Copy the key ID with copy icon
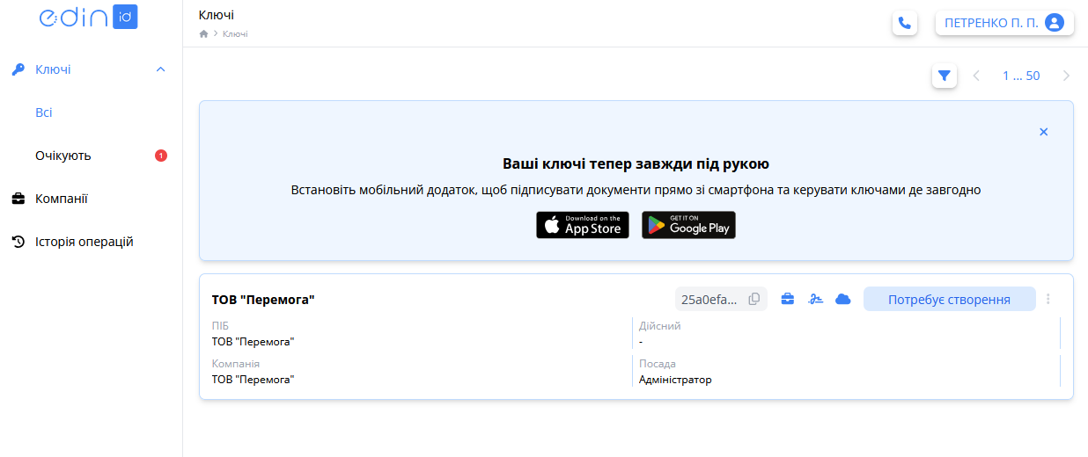This screenshot has width=1088, height=457. click(x=754, y=299)
